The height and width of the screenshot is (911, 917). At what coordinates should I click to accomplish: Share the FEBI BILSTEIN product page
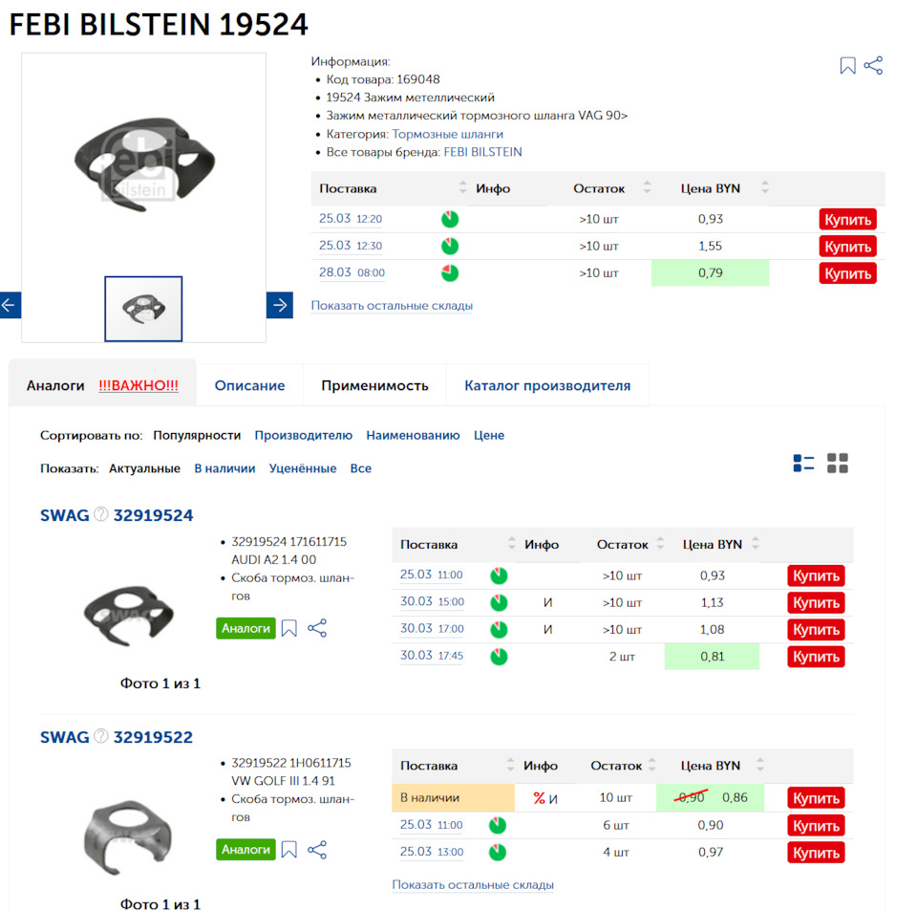(x=873, y=66)
